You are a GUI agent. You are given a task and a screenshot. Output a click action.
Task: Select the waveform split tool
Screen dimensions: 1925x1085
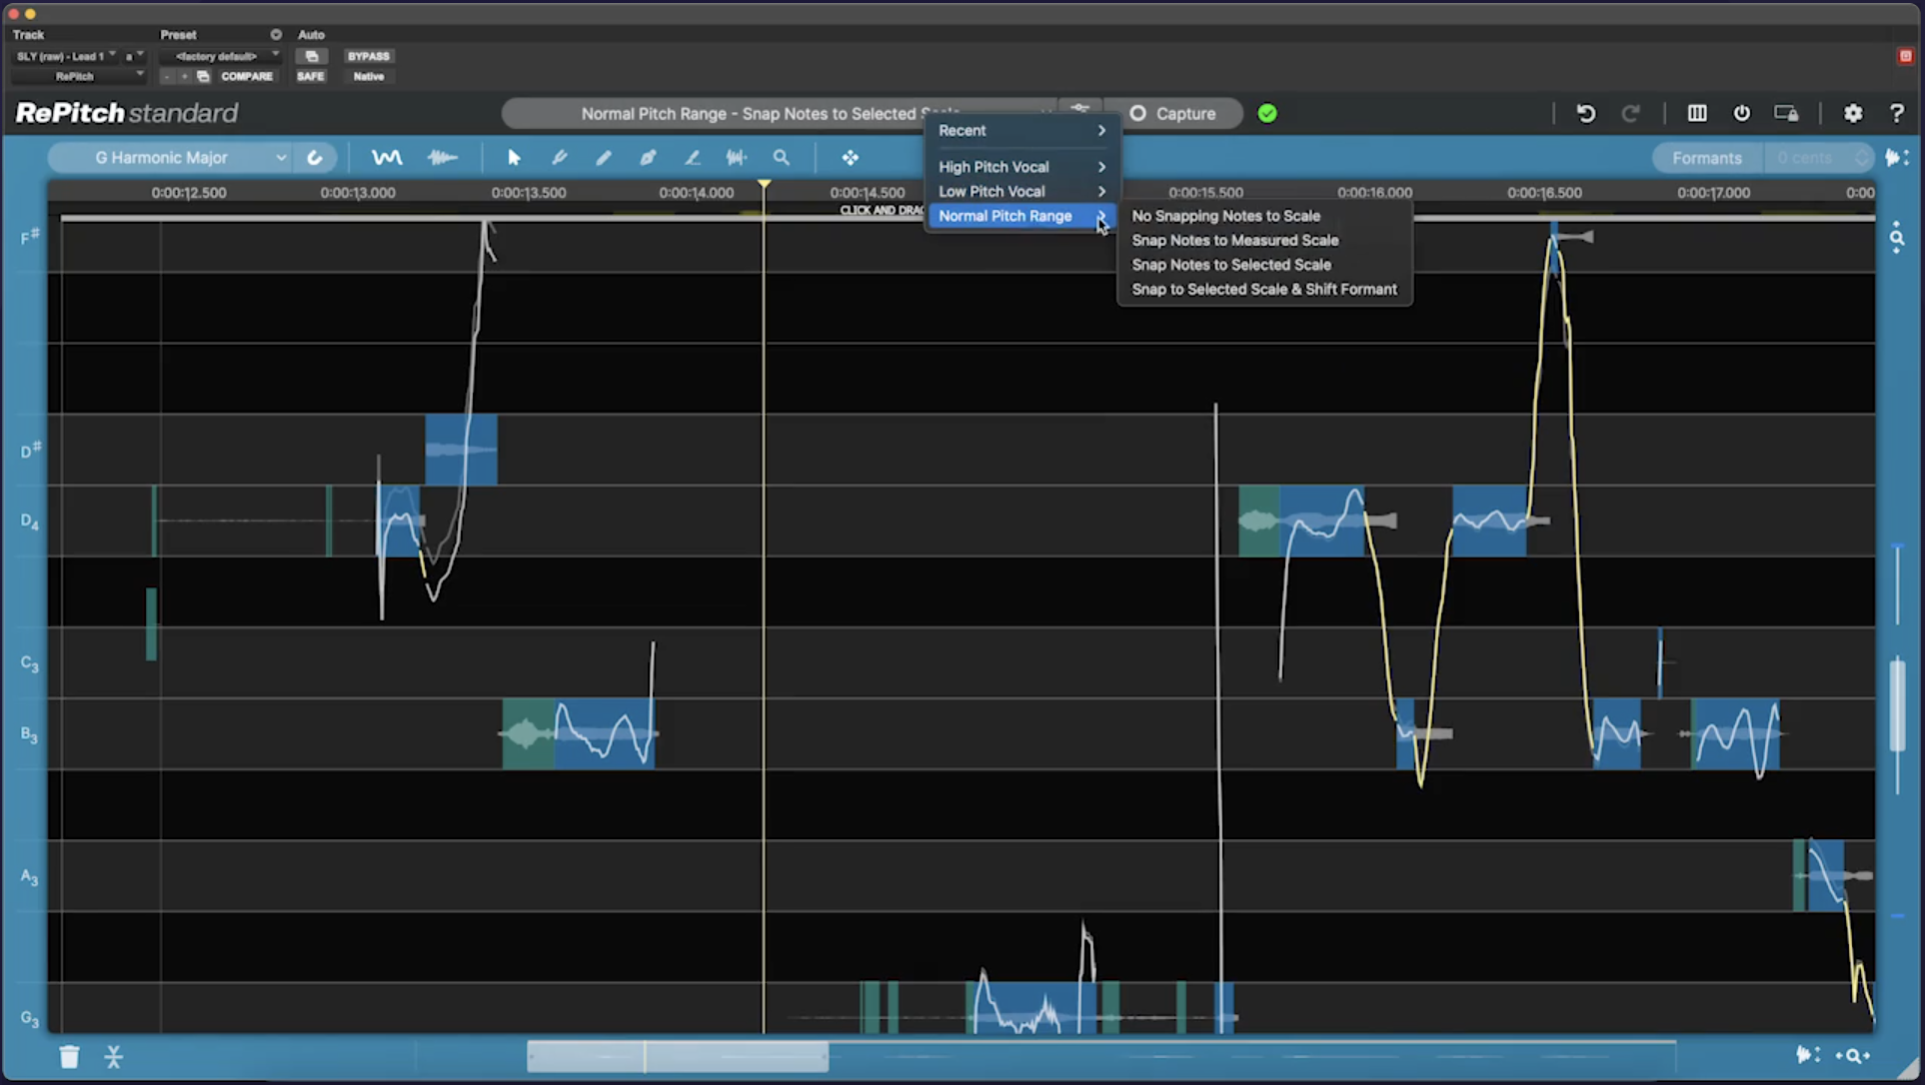point(737,158)
